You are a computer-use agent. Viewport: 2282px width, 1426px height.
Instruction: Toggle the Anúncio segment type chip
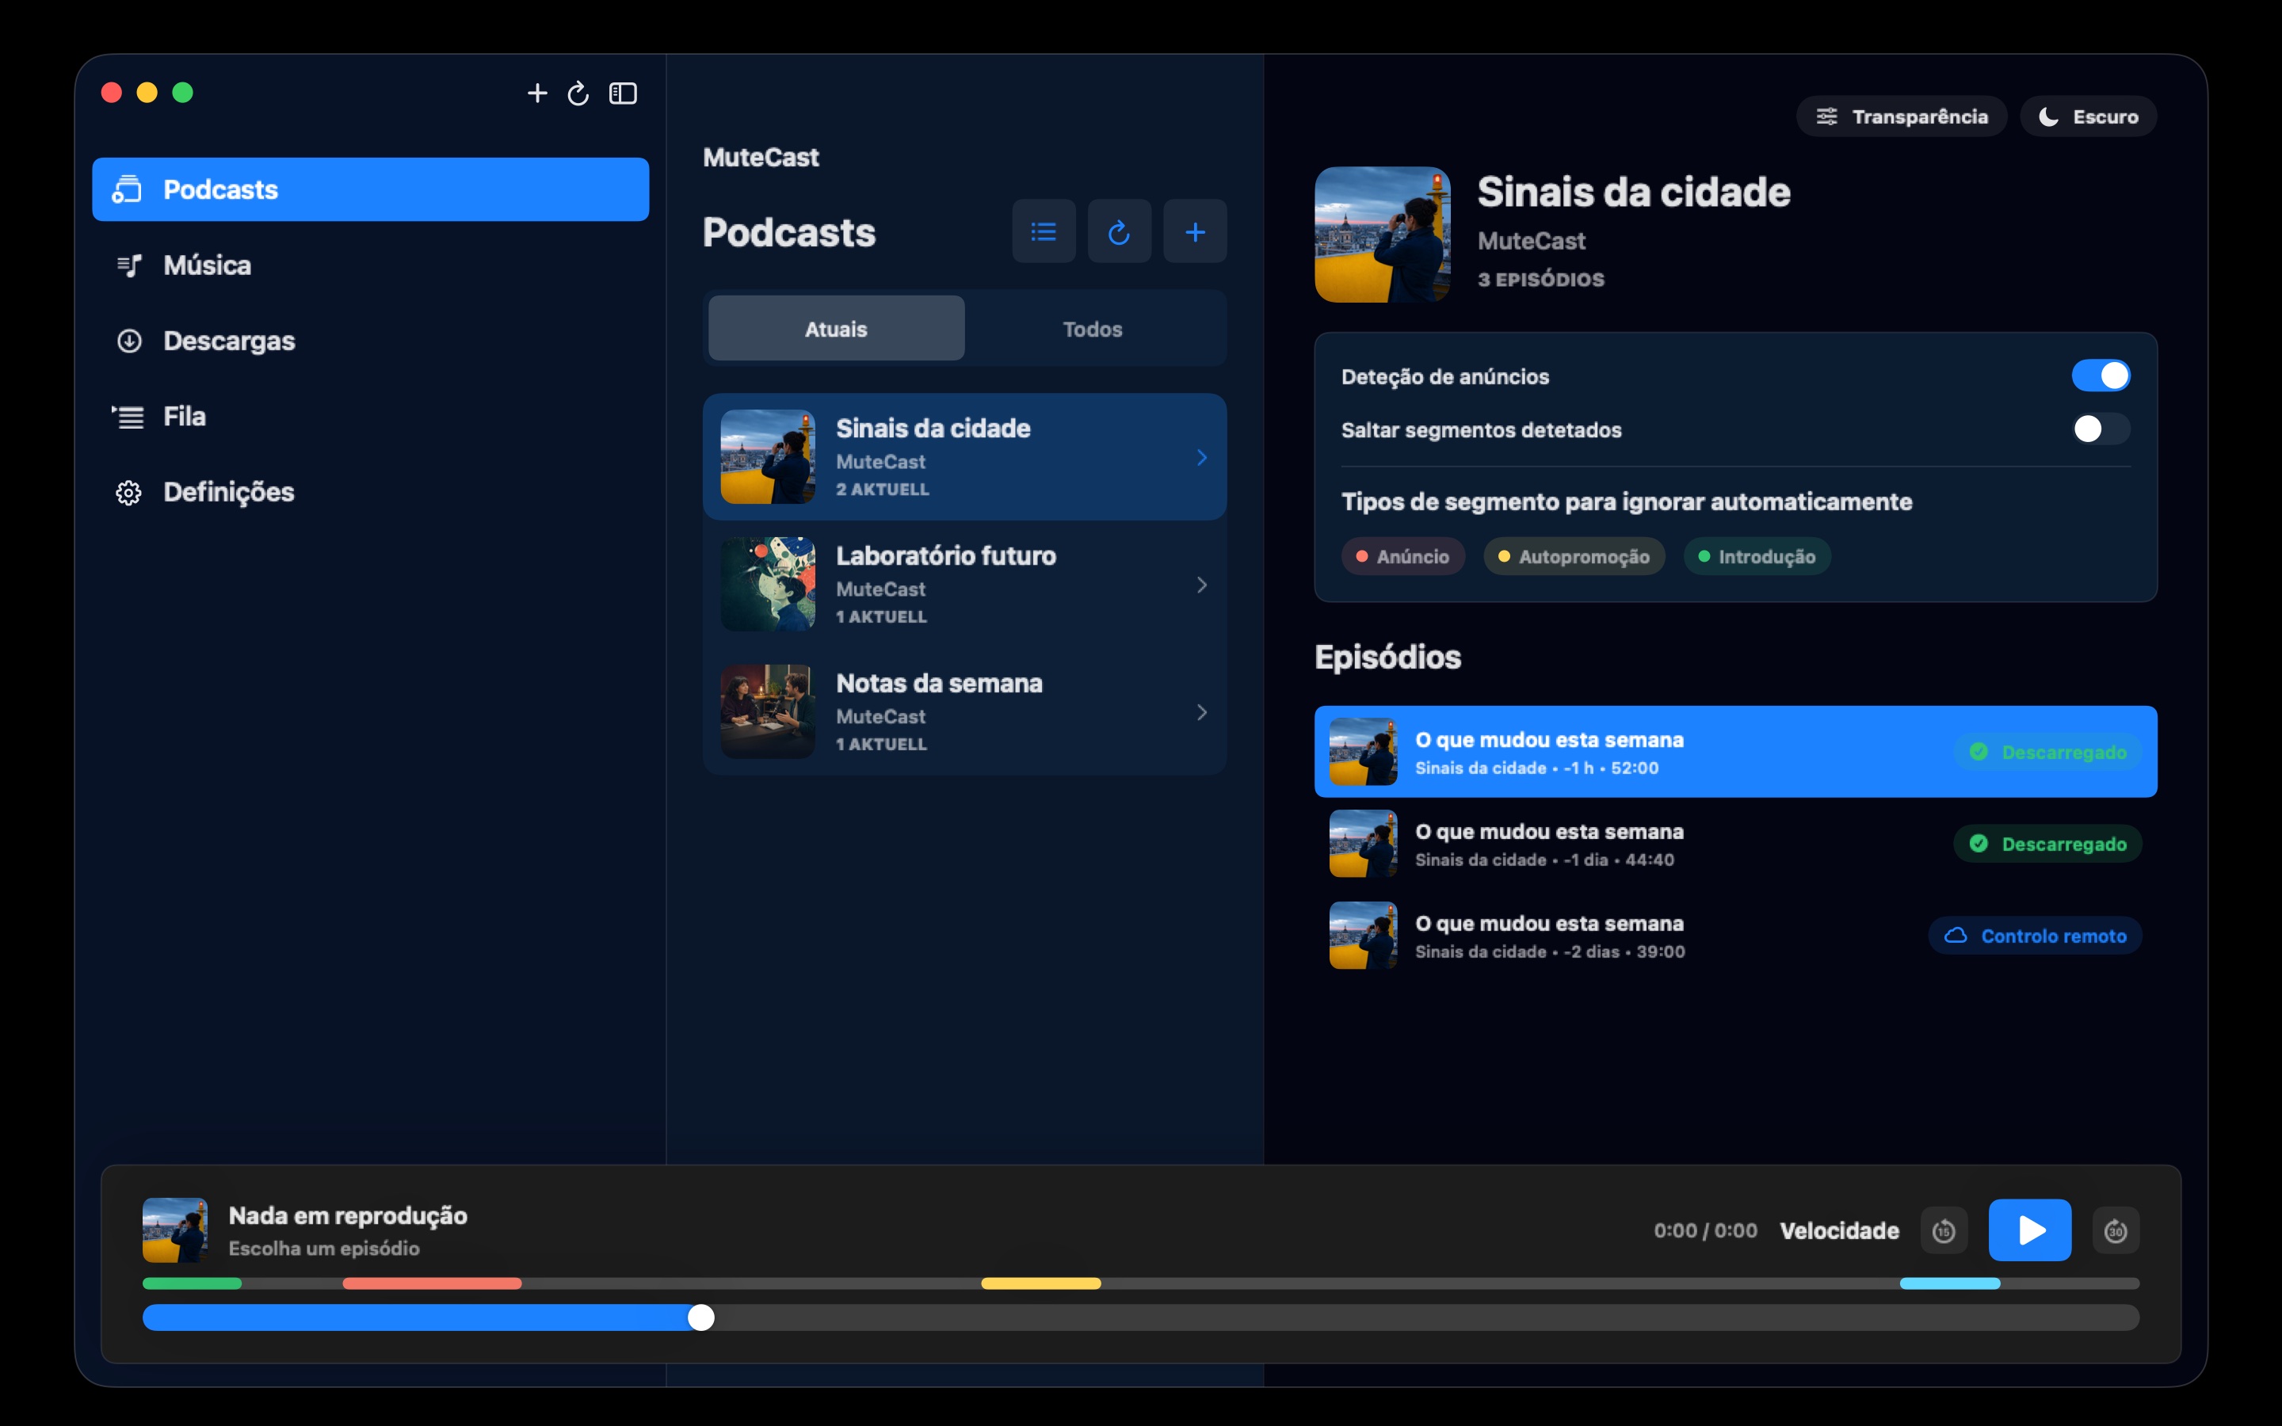pyautogui.click(x=1402, y=556)
